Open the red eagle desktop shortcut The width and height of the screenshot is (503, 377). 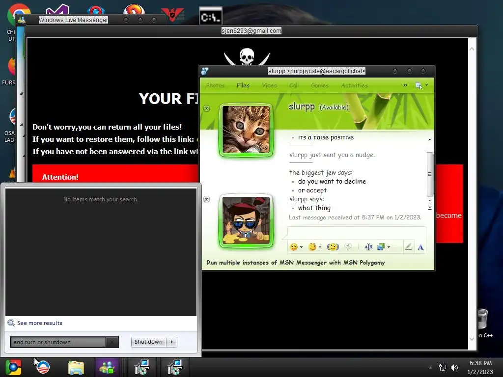[x=173, y=14]
